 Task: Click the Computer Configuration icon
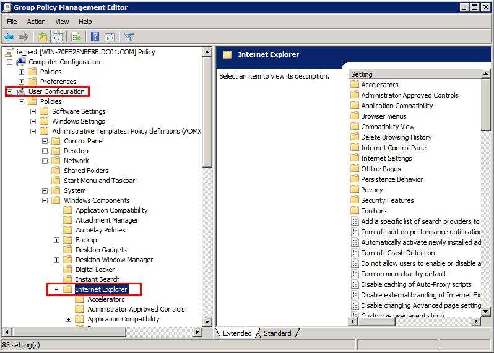pyautogui.click(x=21, y=62)
